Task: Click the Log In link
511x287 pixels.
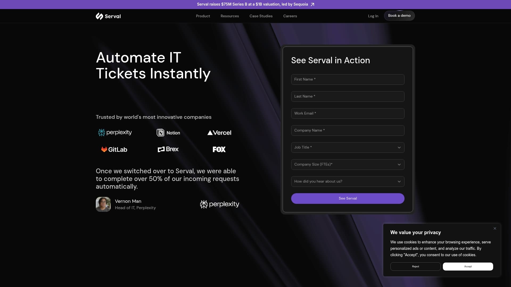Action: 373,16
